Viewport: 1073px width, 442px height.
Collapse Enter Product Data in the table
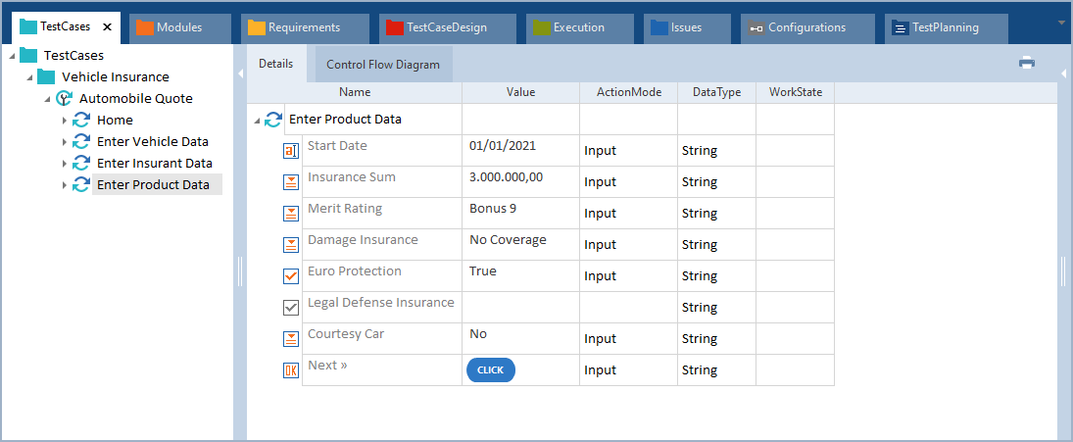pos(258,121)
